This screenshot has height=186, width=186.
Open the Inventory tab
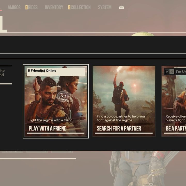pyautogui.click(x=54, y=7)
